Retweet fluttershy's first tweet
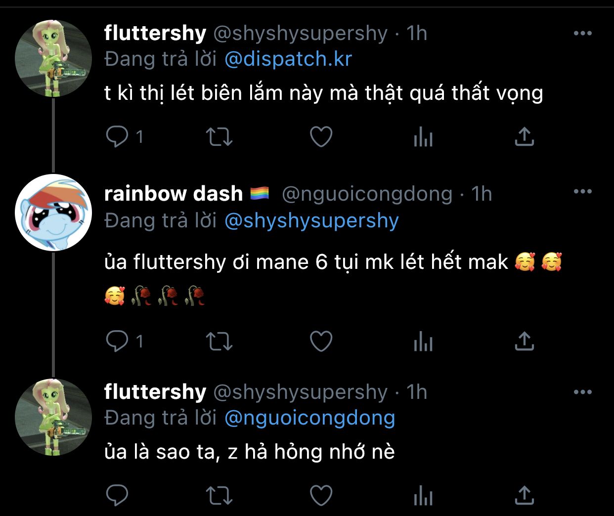 (x=219, y=137)
